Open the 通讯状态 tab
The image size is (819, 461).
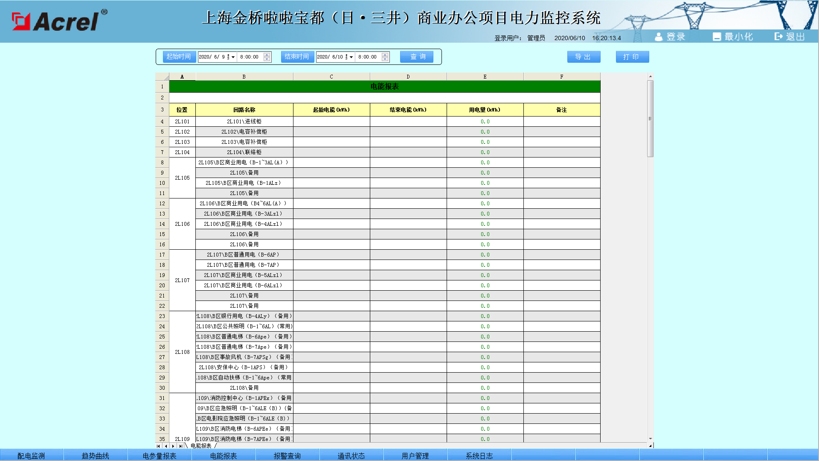point(351,455)
